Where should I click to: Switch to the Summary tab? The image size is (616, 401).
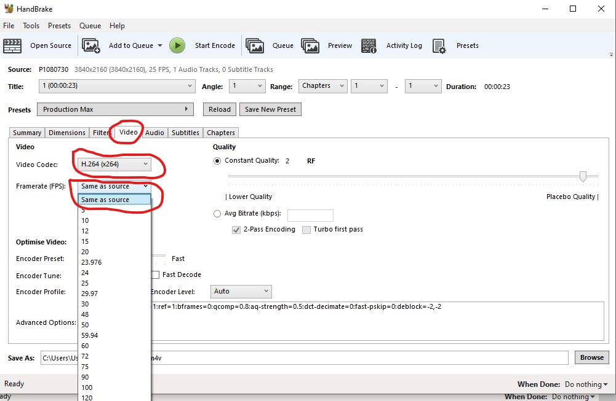pyautogui.click(x=27, y=133)
